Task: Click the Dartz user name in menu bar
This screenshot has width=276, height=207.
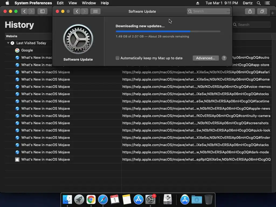Action: (248, 3)
